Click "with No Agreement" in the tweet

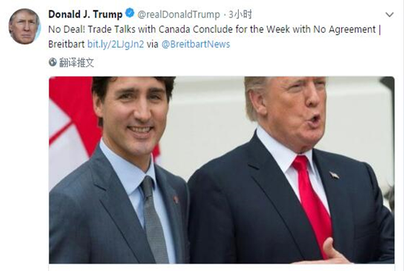pos(334,29)
